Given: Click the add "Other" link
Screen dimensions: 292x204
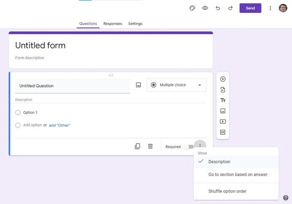Looking at the screenshot, I should [60, 125].
